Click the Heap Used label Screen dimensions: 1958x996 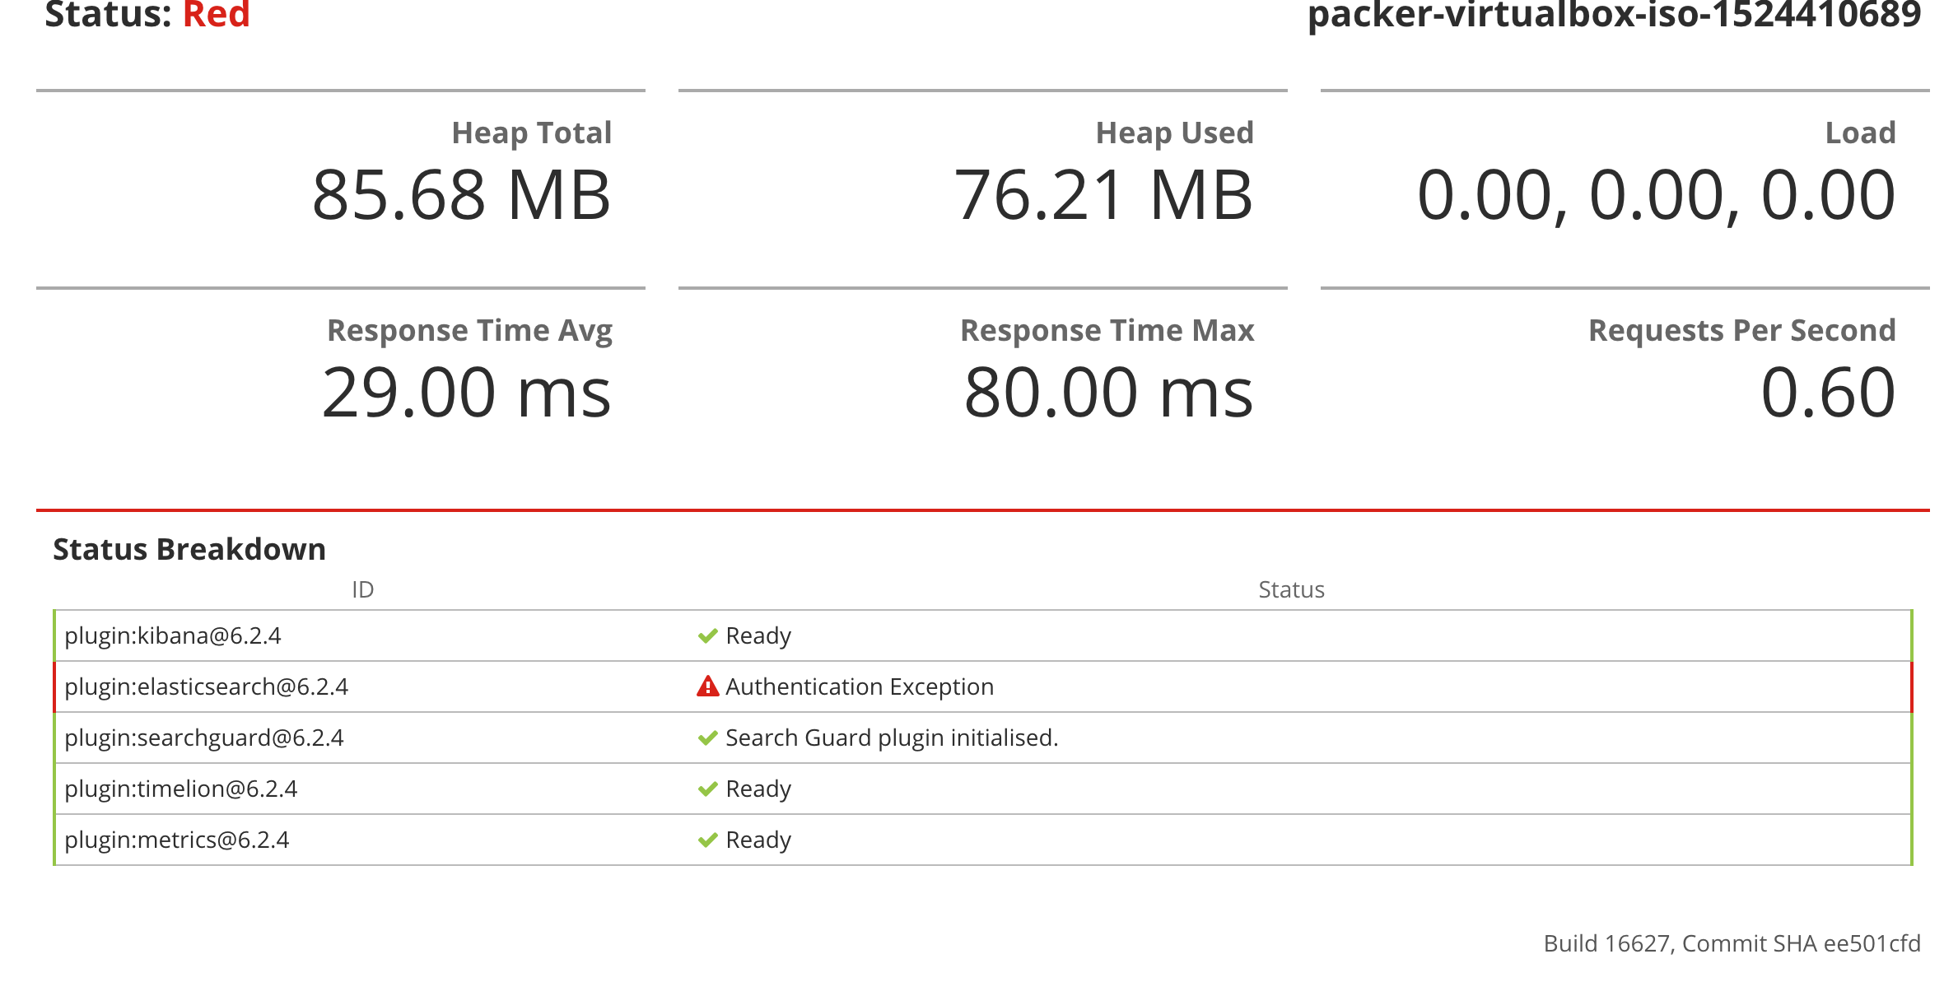pyautogui.click(x=1175, y=133)
